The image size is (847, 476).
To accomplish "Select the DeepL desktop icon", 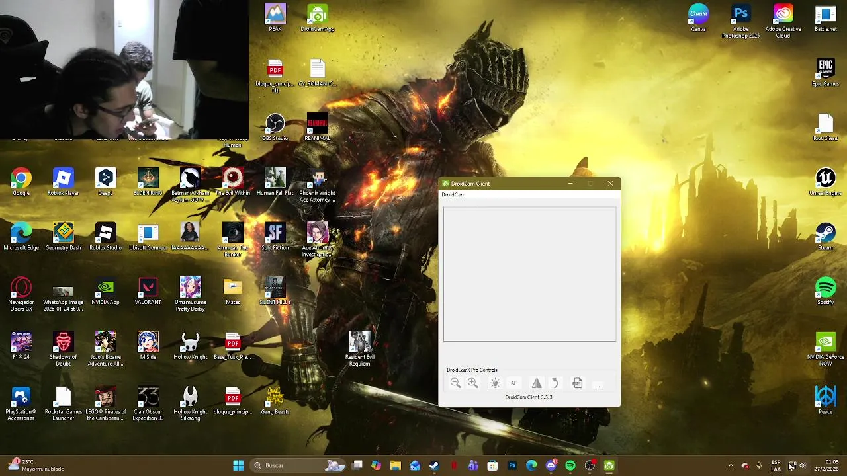I will point(105,182).
